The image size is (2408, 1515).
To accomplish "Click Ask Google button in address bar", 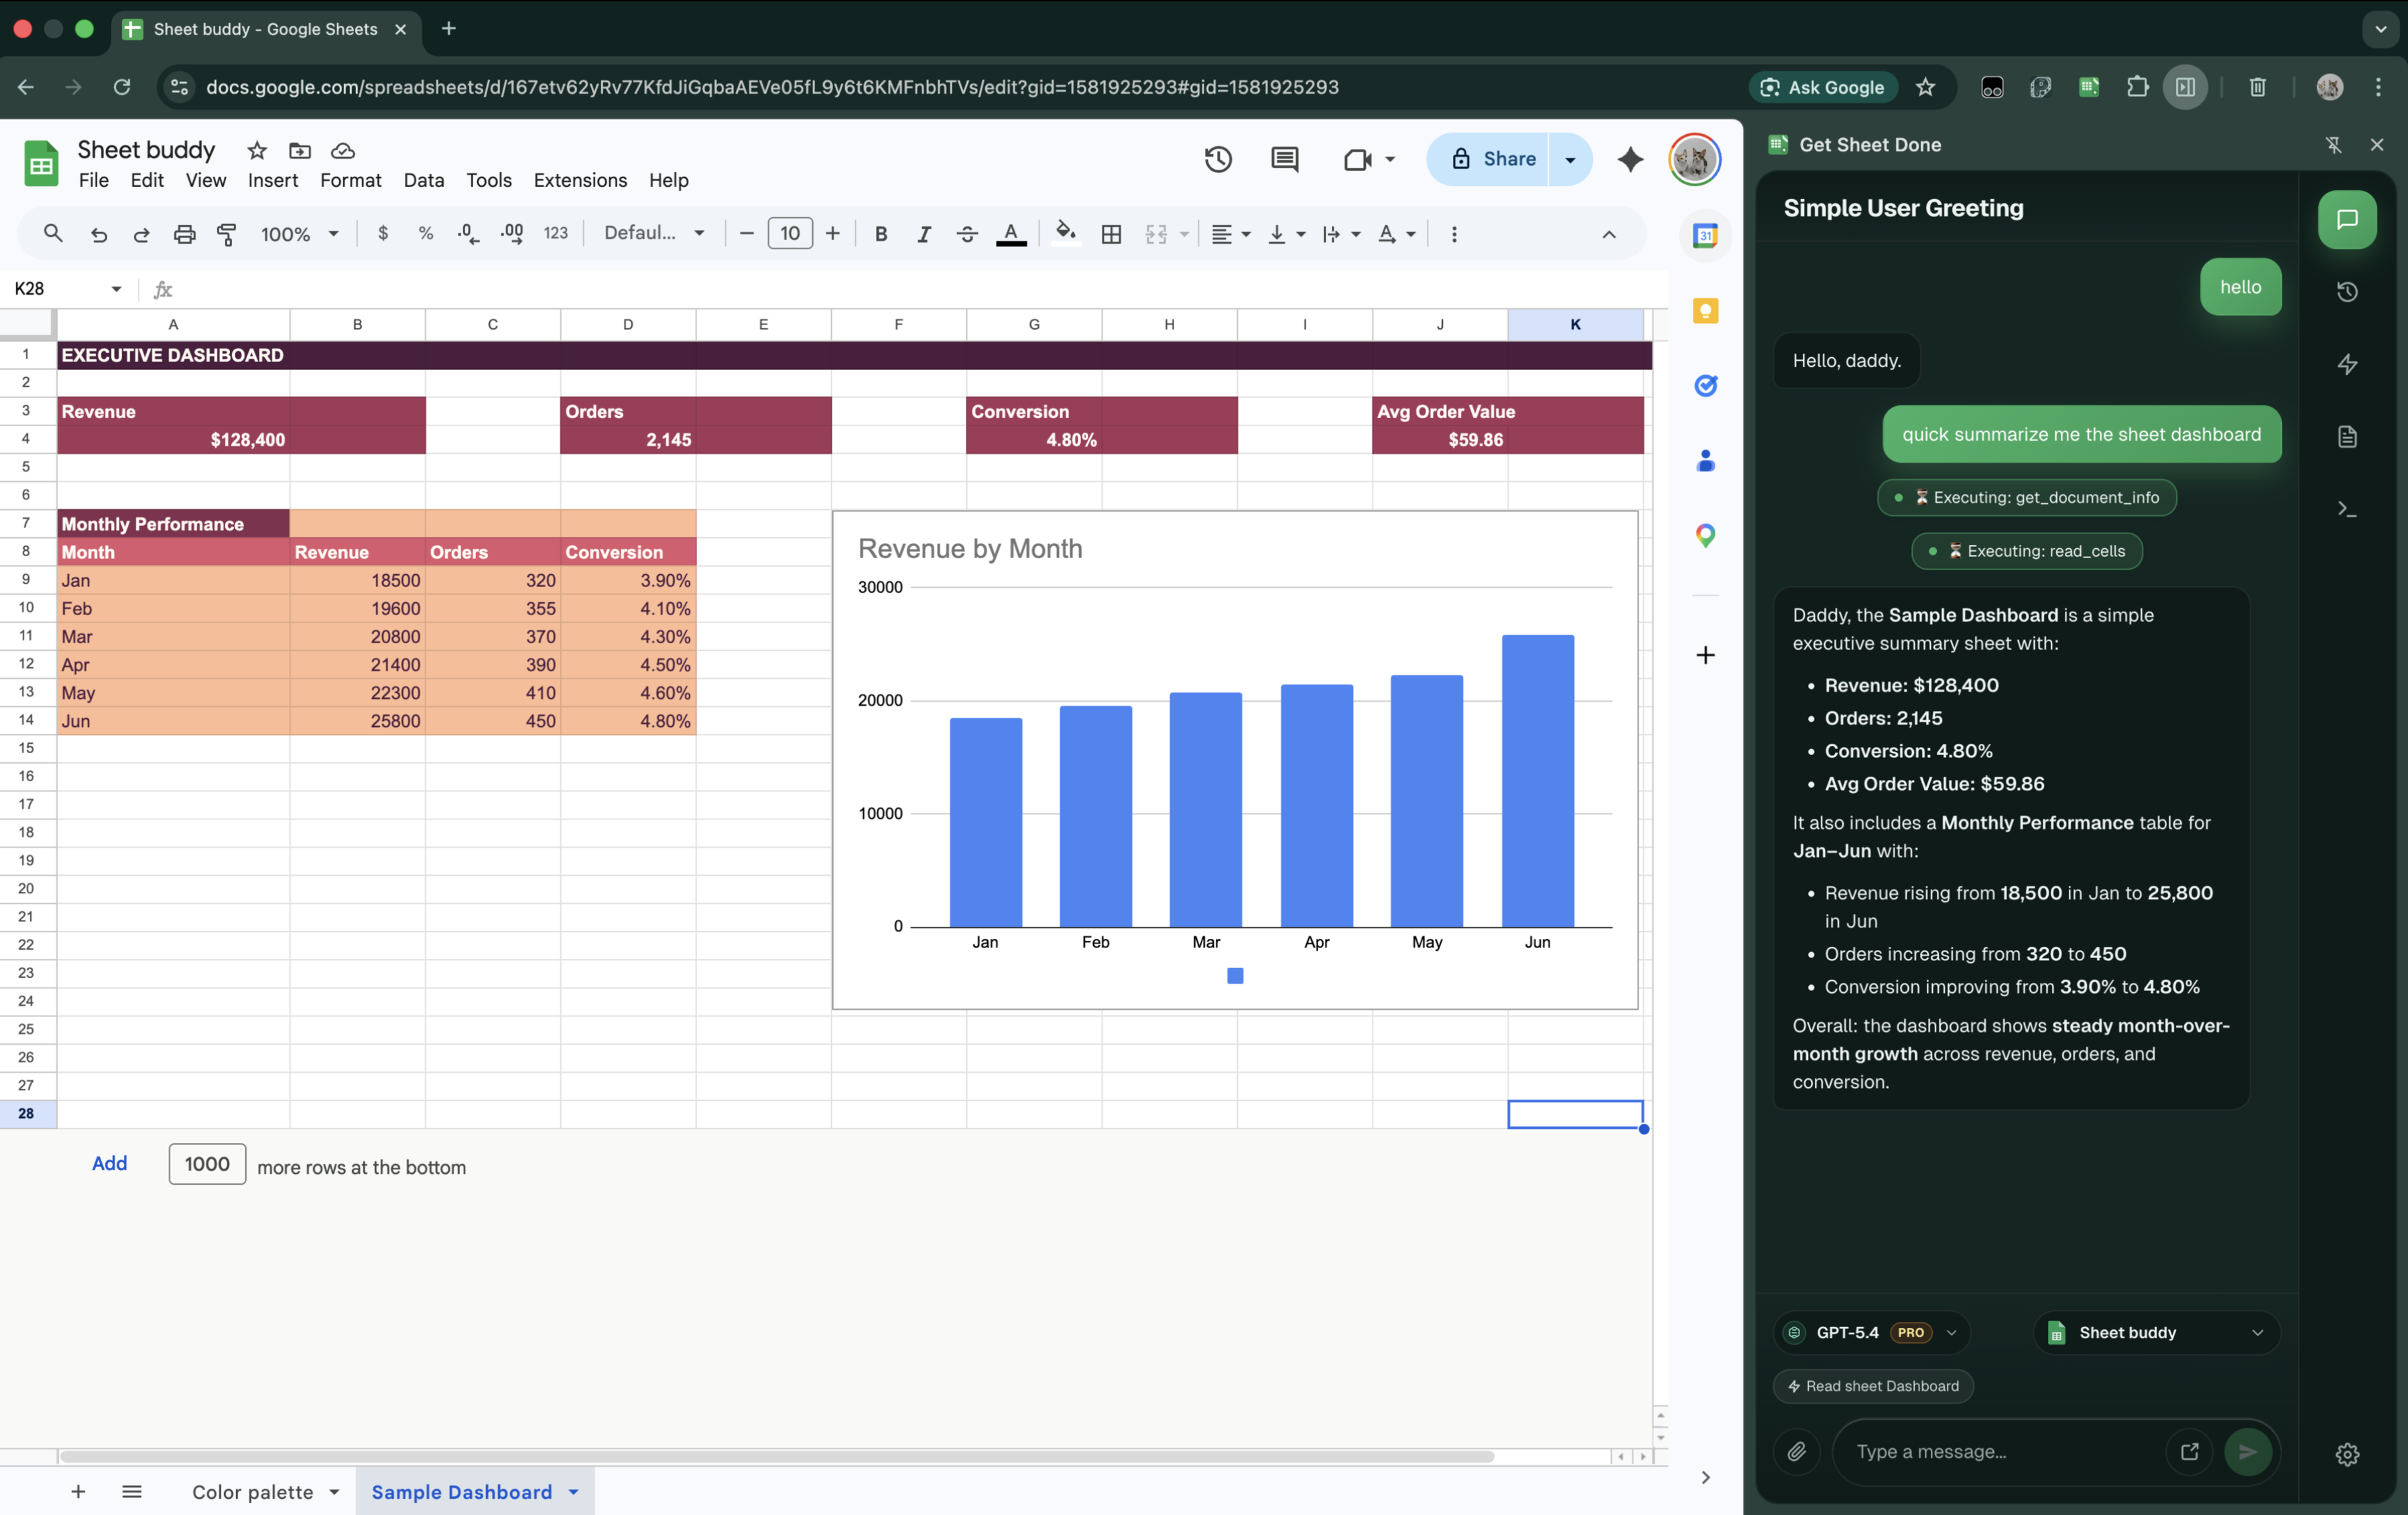I will (1822, 87).
